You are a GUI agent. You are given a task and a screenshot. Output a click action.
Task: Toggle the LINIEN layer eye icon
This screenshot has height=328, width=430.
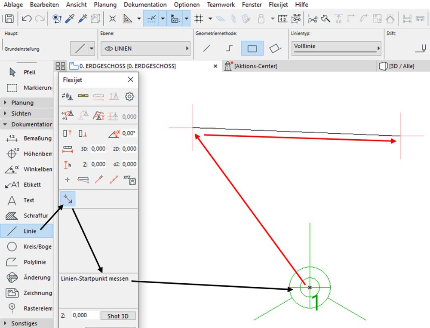click(x=108, y=49)
